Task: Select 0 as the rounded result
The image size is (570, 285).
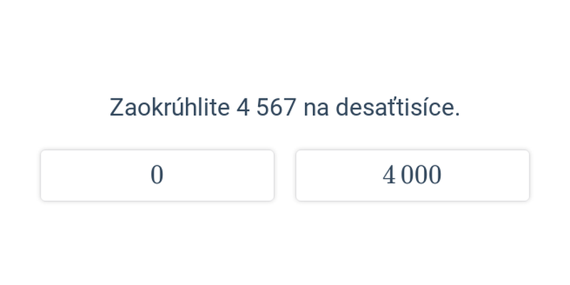Action: [x=157, y=175]
